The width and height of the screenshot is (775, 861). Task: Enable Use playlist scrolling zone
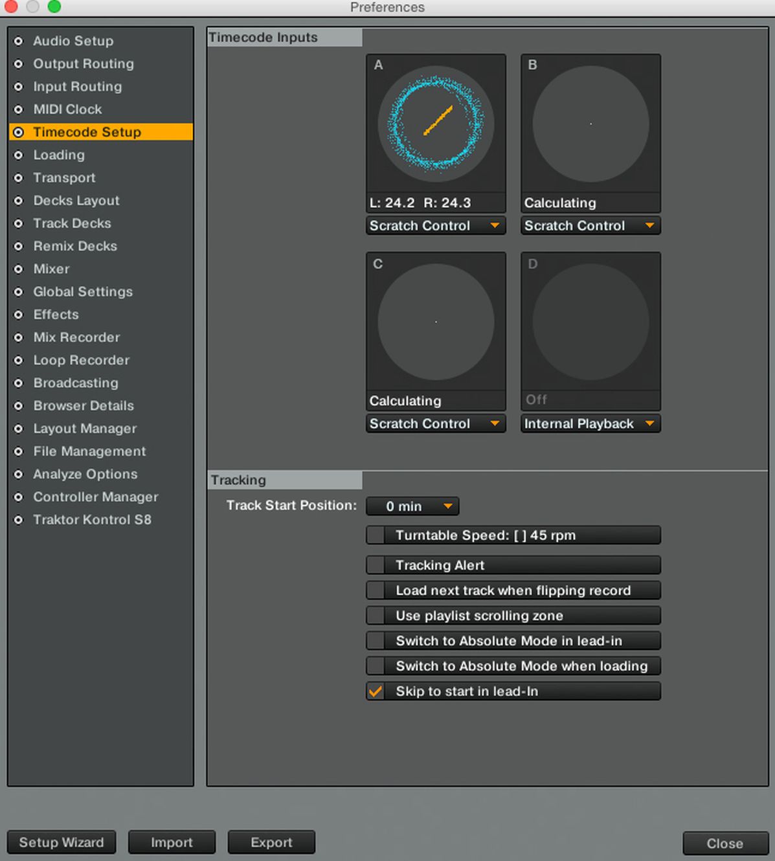point(376,616)
